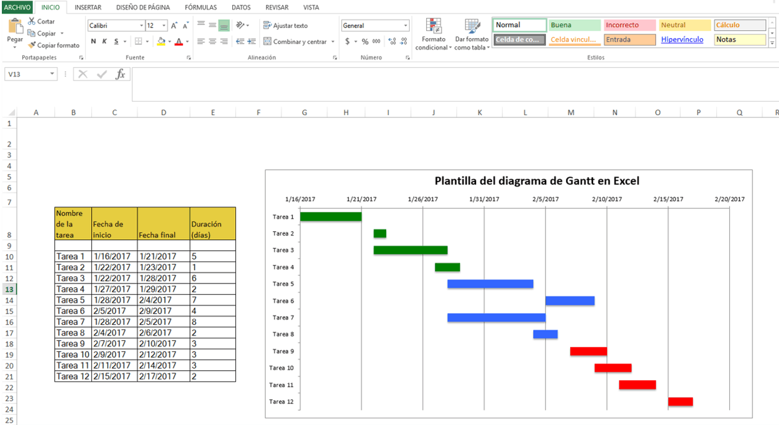Click the center horizontal alignment icon
Image resolution: width=779 pixels, height=425 pixels.
click(212, 41)
